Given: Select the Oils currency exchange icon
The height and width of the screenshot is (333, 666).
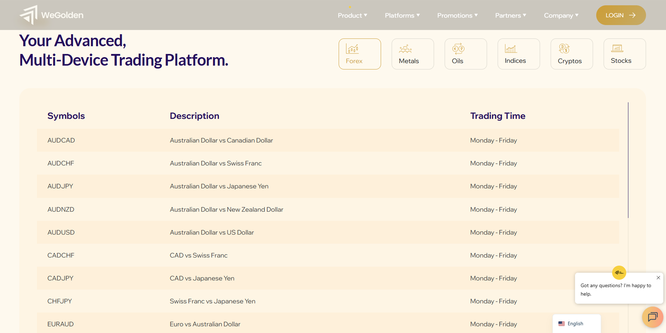Looking at the screenshot, I should point(458,49).
